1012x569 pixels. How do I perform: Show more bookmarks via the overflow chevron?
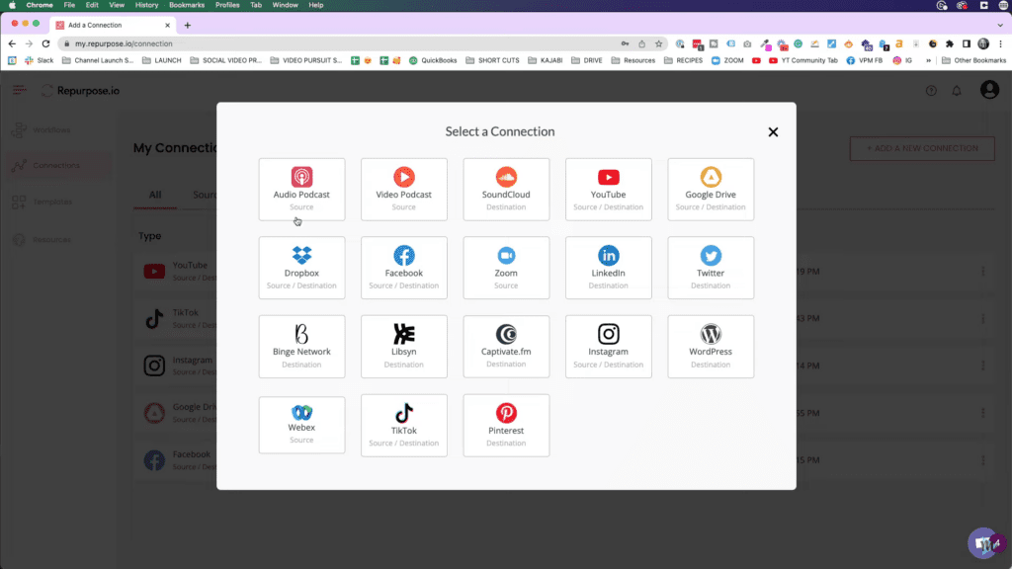point(928,60)
